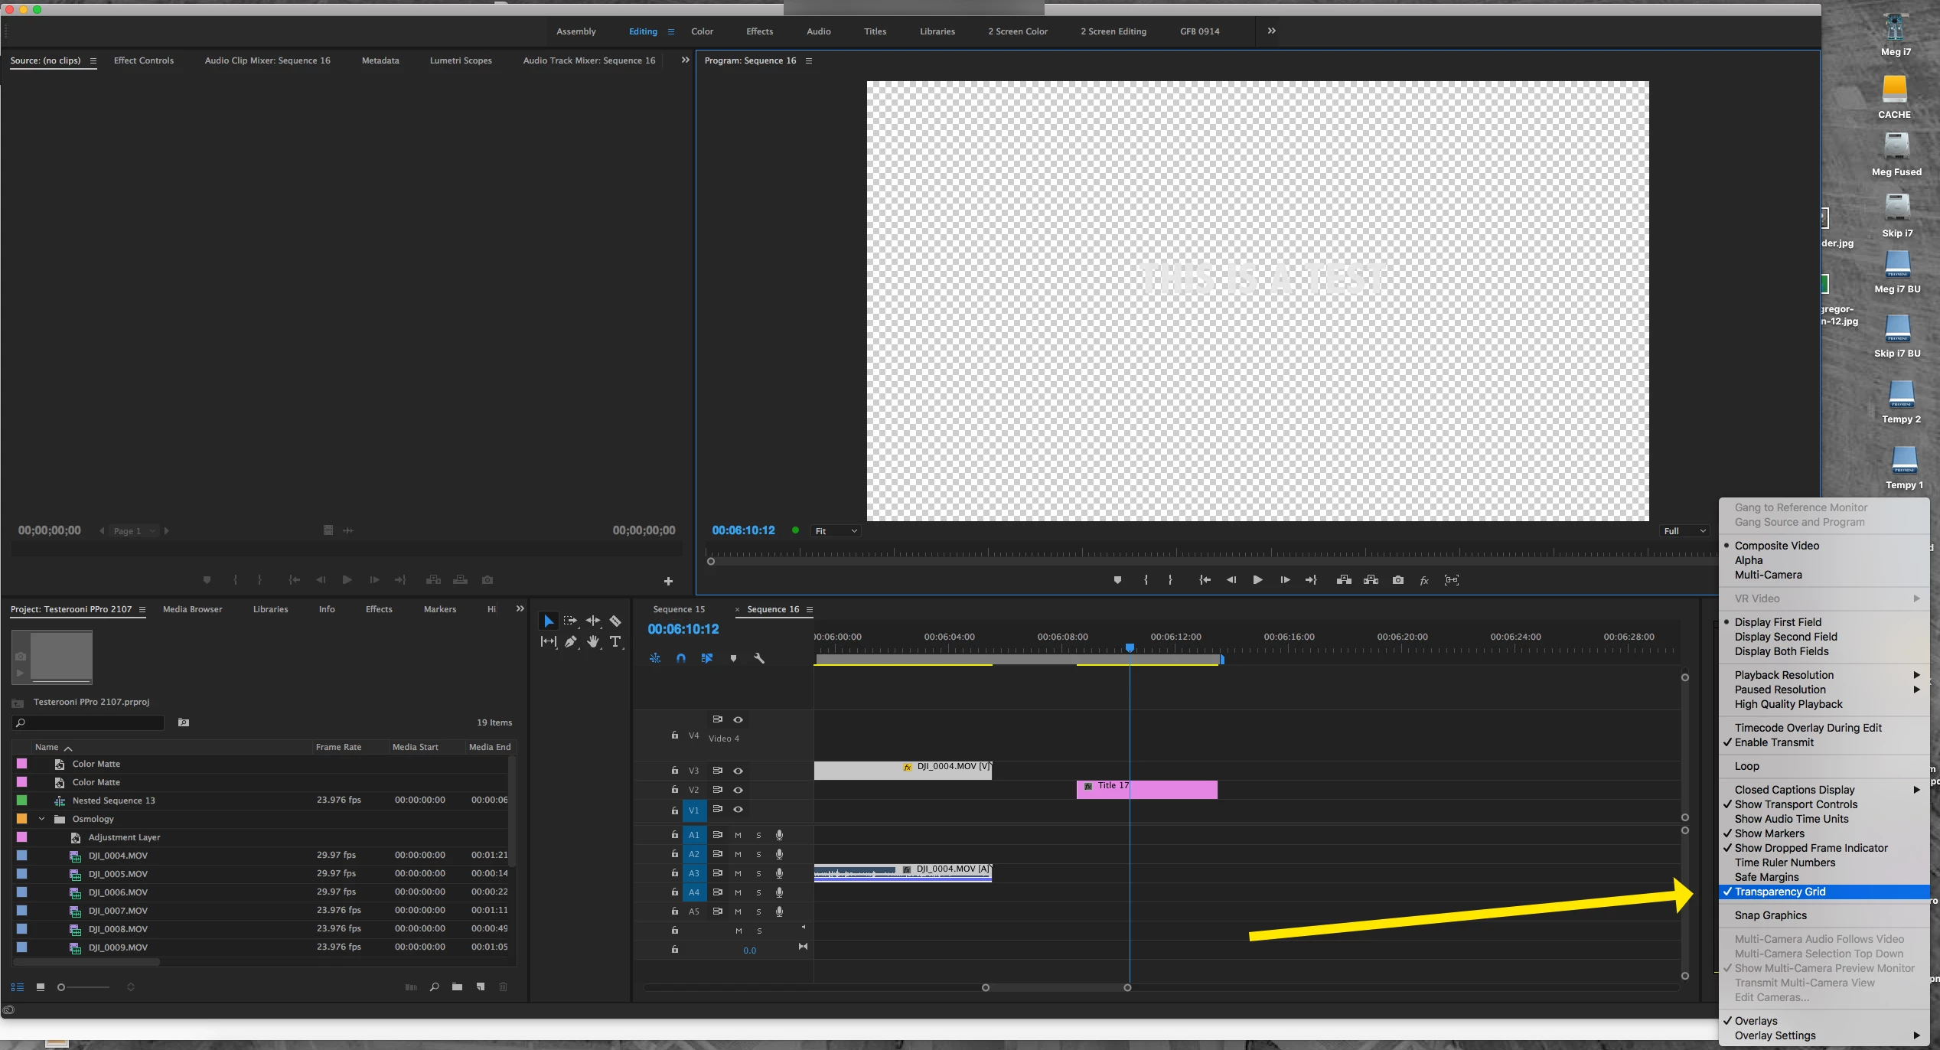This screenshot has width=1940, height=1050.
Task: Play the Program monitor sequence
Action: click(1257, 580)
